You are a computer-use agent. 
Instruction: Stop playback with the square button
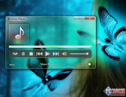coord(31,54)
